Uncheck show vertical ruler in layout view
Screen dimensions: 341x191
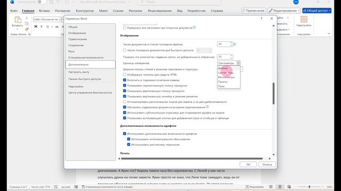click(125, 96)
